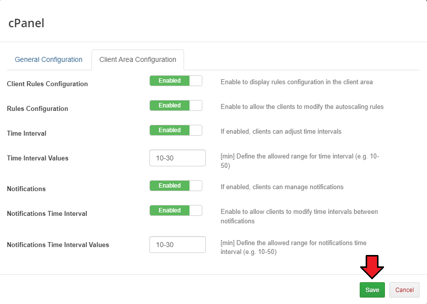
Task: Turn off the Notifications toggle
Action: pyautogui.click(x=176, y=186)
